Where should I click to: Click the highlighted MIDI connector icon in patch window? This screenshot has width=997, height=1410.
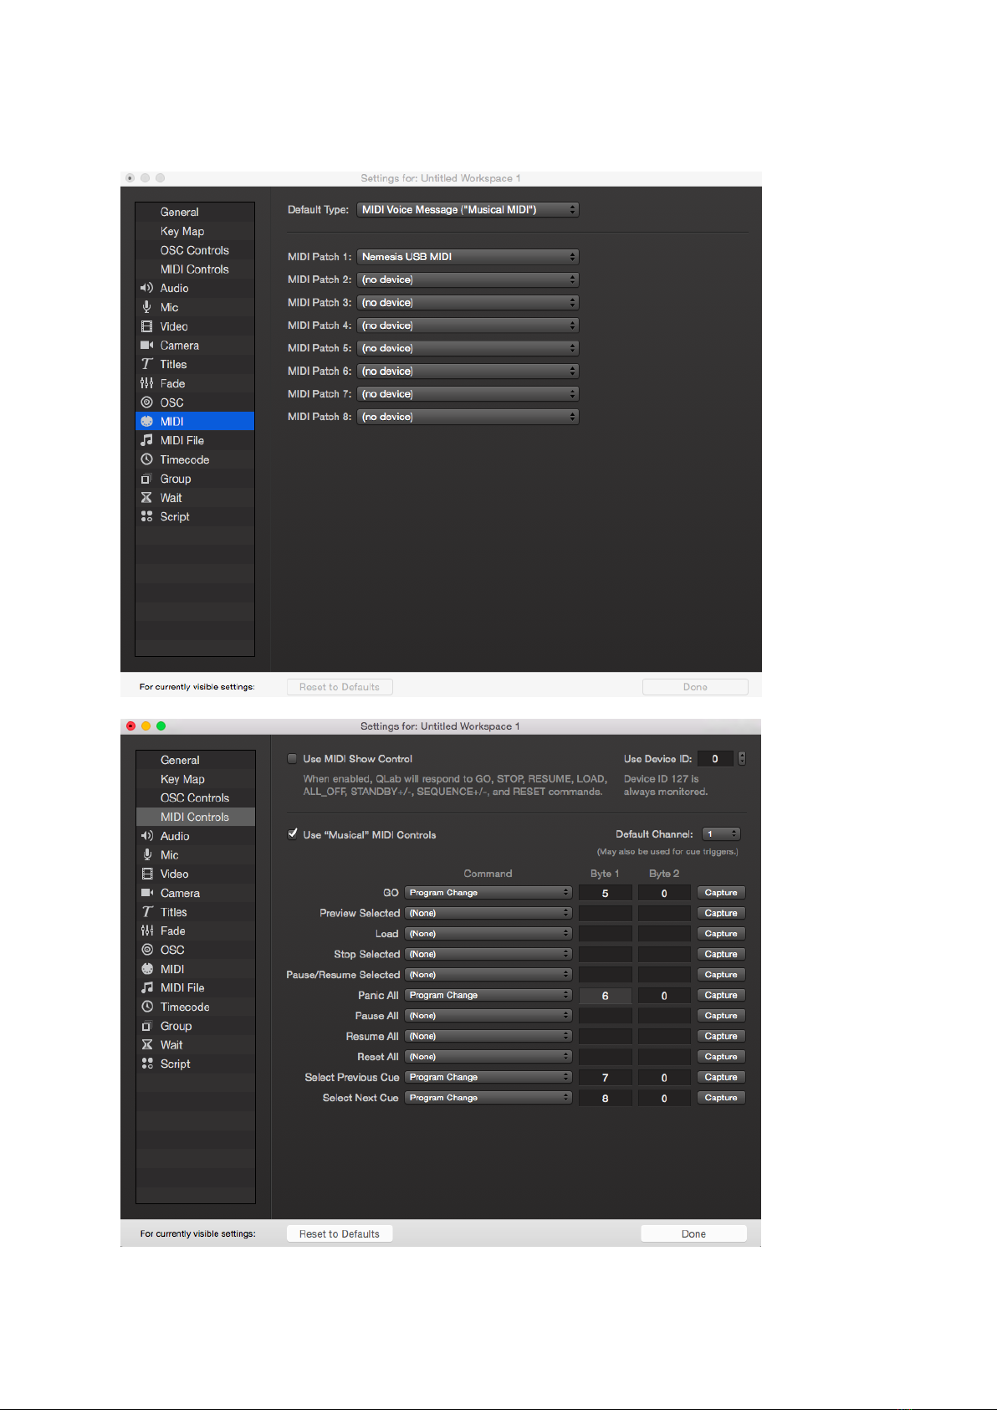click(x=146, y=422)
